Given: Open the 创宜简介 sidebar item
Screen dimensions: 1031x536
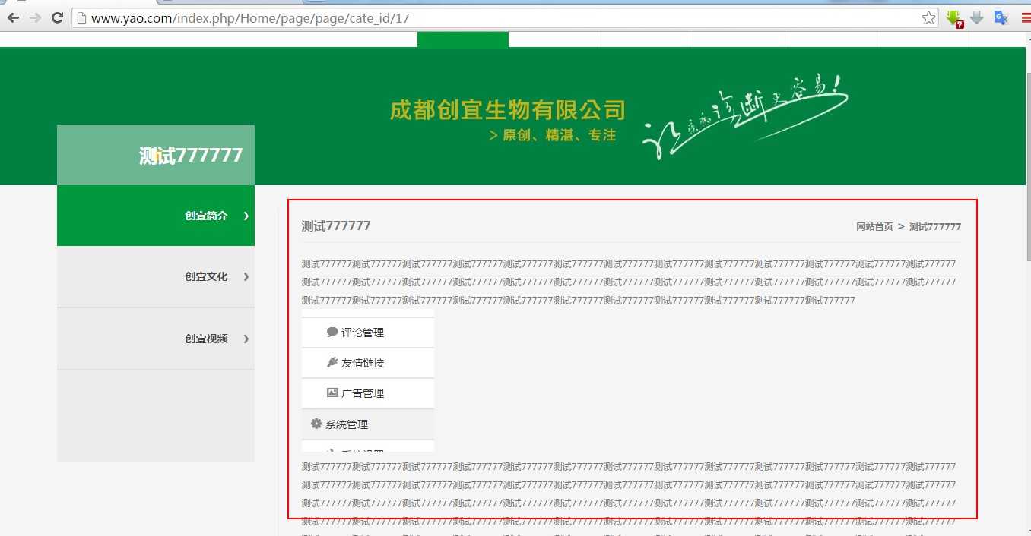Looking at the screenshot, I should 156,216.
